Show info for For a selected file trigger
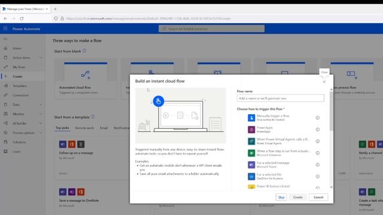Screen dimensions: 383x215 click(x=318, y=176)
